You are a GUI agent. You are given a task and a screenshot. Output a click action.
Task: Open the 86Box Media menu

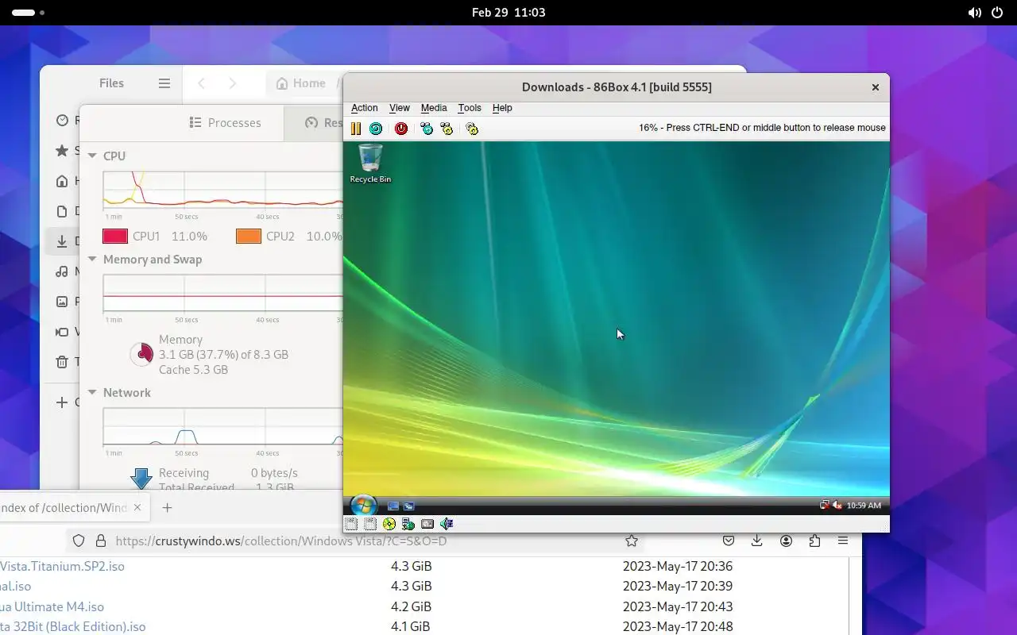pyautogui.click(x=434, y=108)
